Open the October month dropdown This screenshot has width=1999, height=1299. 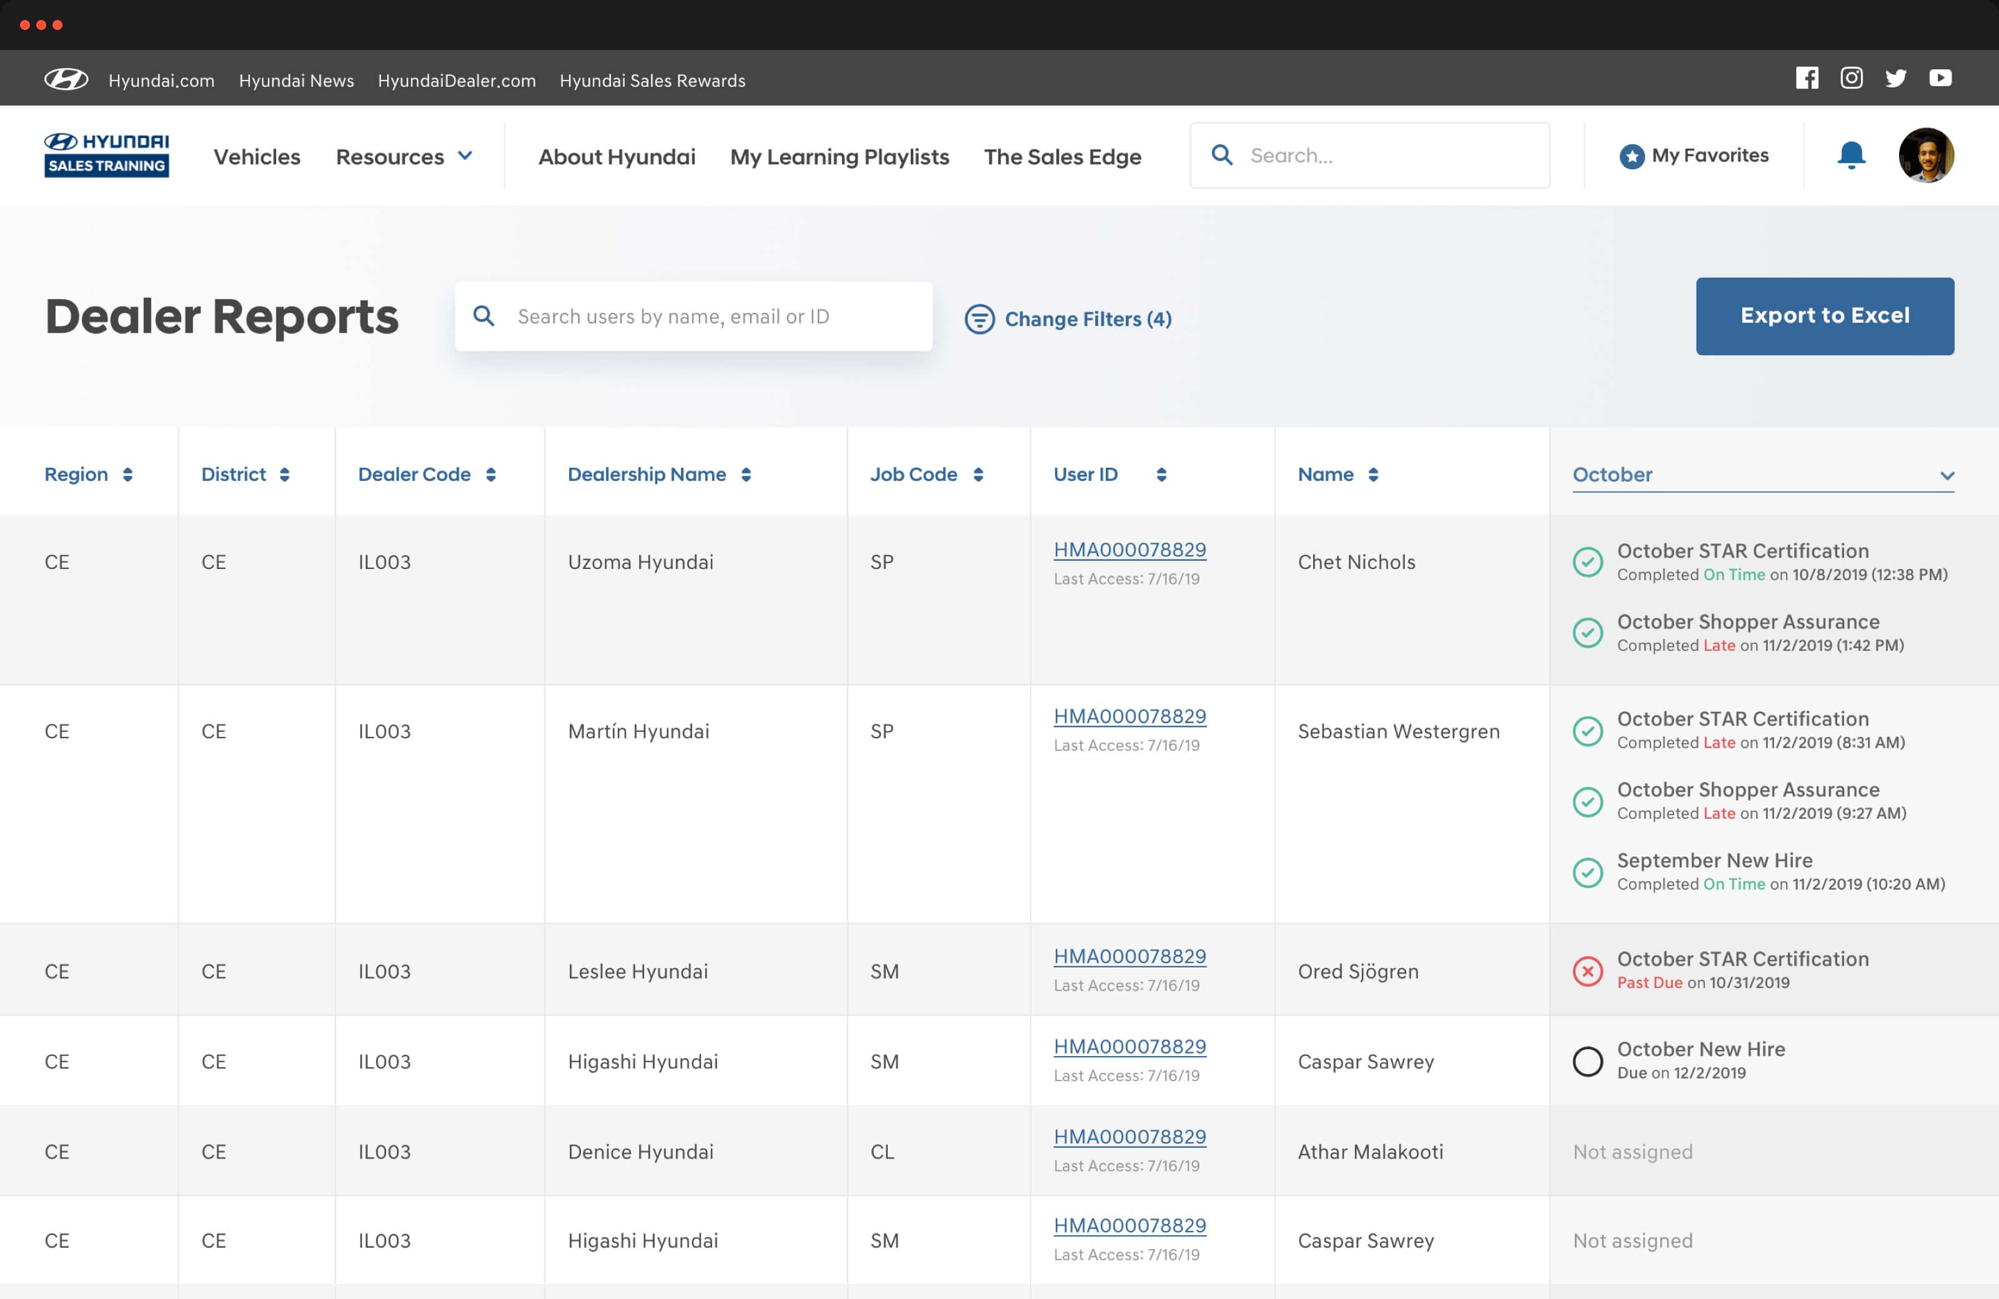coord(1763,475)
